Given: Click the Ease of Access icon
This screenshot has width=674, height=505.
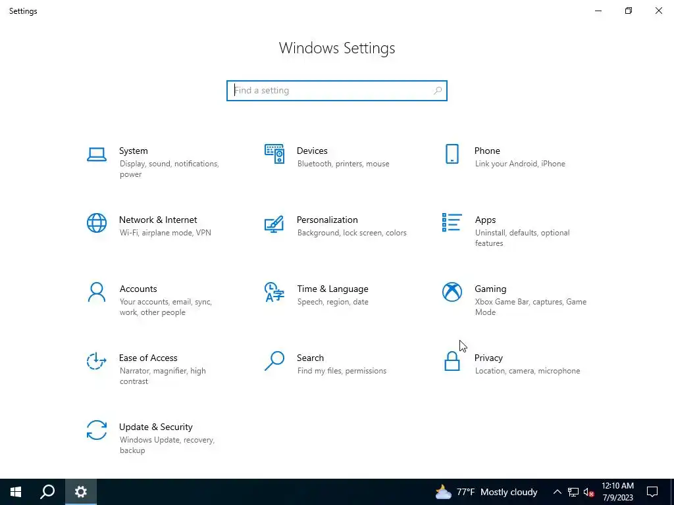Looking at the screenshot, I should pyautogui.click(x=97, y=361).
